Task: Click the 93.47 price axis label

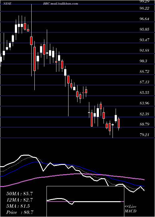Action: [145, 40]
